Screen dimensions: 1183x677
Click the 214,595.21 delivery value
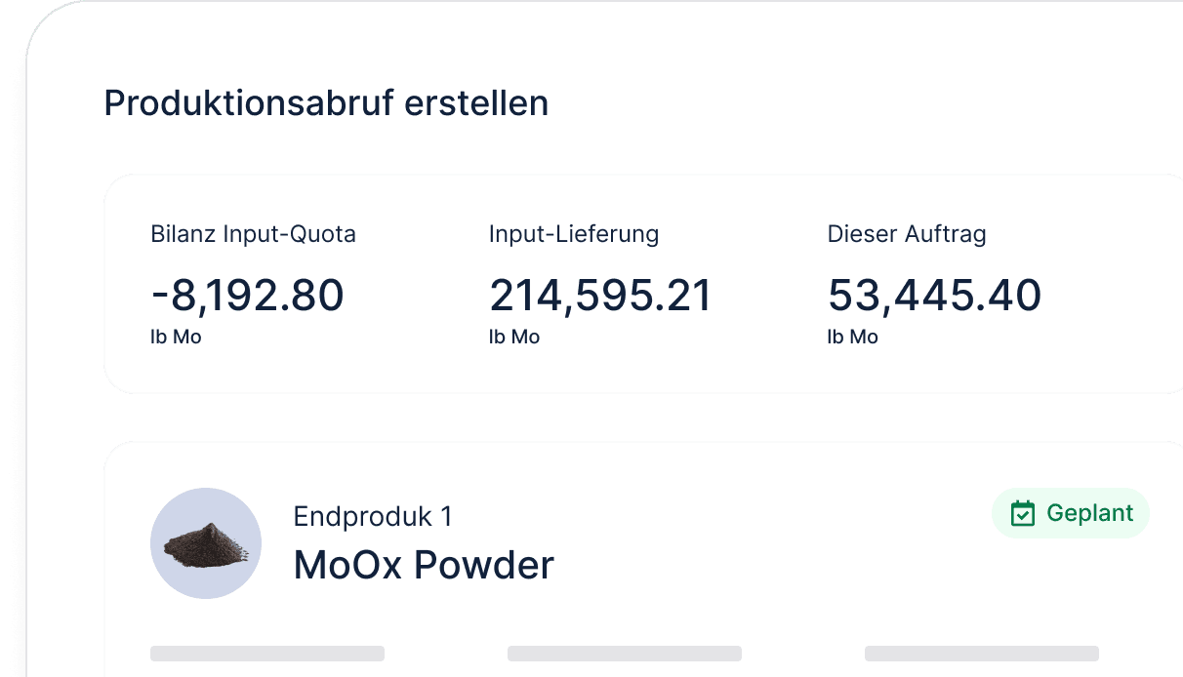(x=600, y=295)
